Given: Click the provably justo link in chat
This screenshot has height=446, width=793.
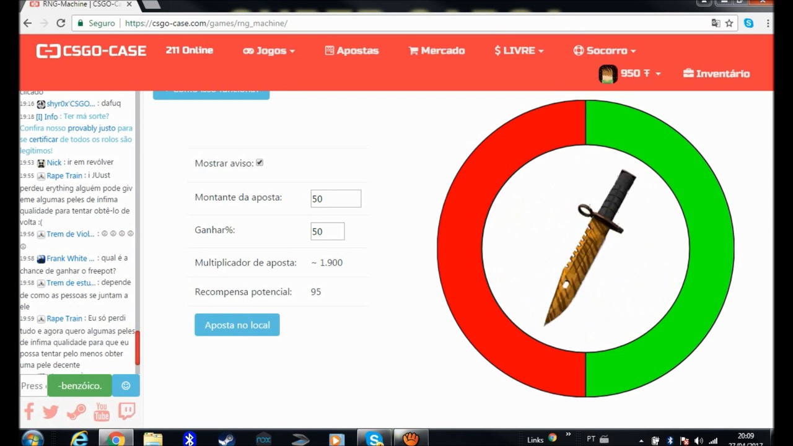Looking at the screenshot, I should 92,128.
